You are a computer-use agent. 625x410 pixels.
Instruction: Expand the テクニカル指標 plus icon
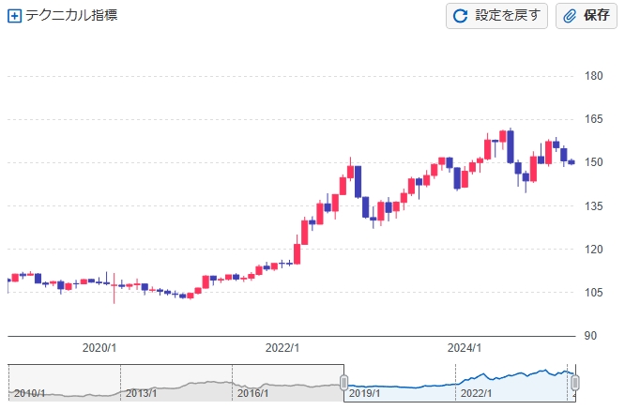(15, 16)
